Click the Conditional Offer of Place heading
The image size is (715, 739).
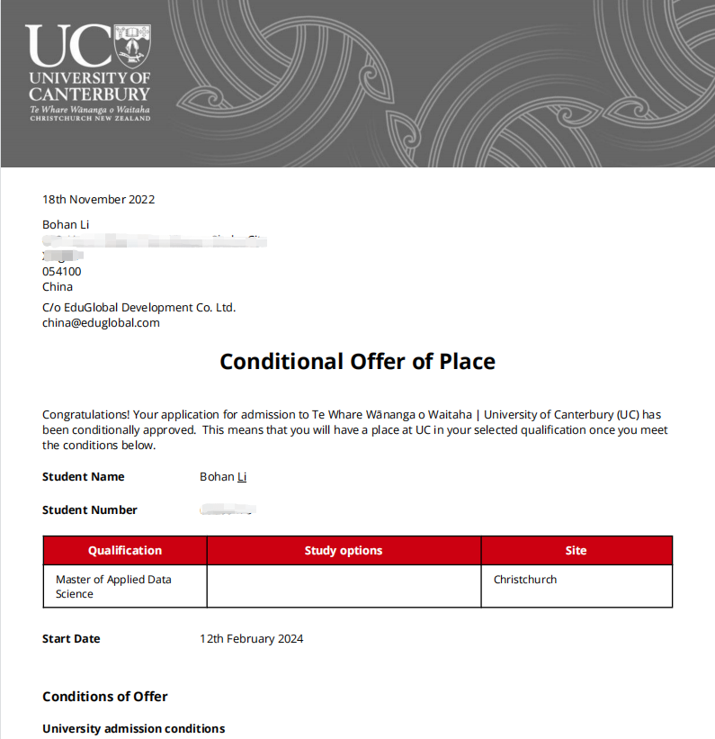tap(357, 362)
